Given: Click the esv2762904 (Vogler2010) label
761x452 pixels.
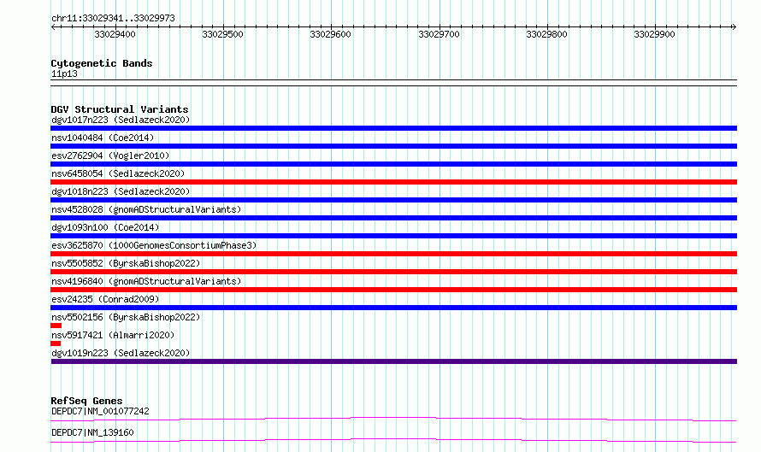Looking at the screenshot, I should click(x=110, y=156).
